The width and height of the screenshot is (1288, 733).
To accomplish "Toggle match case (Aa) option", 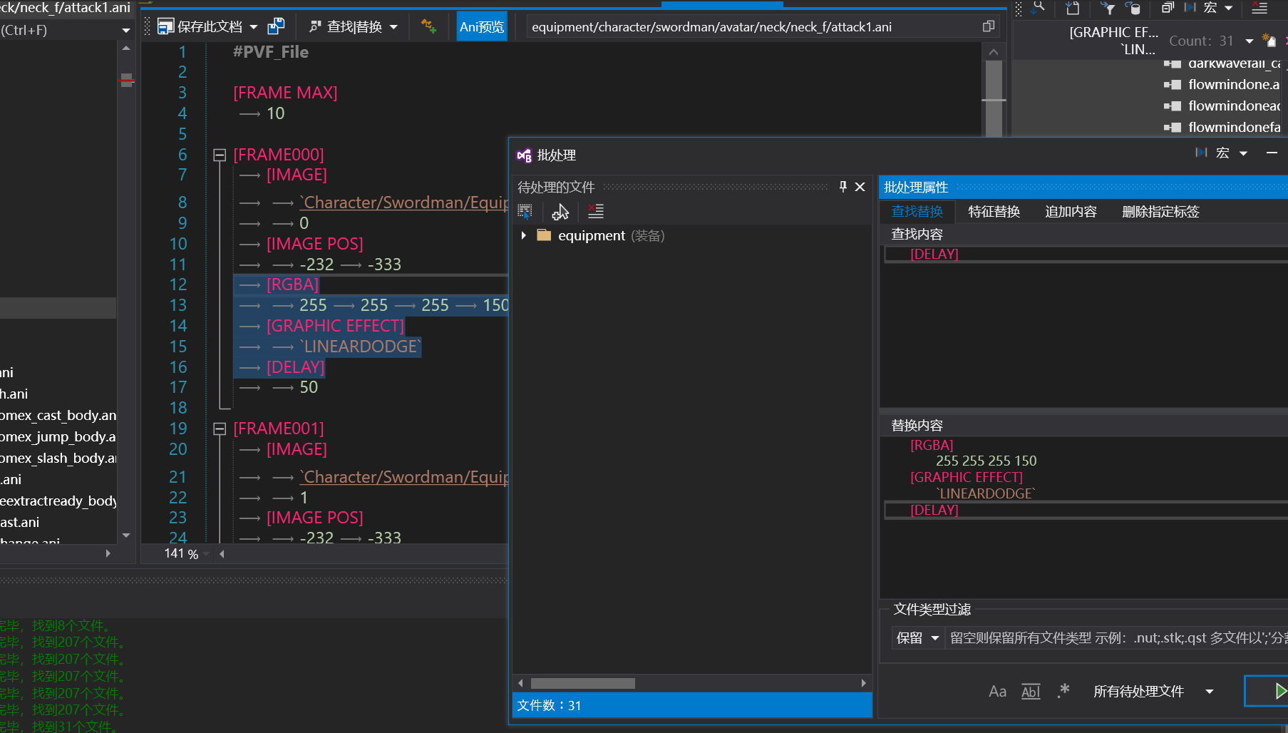I will pyautogui.click(x=997, y=691).
